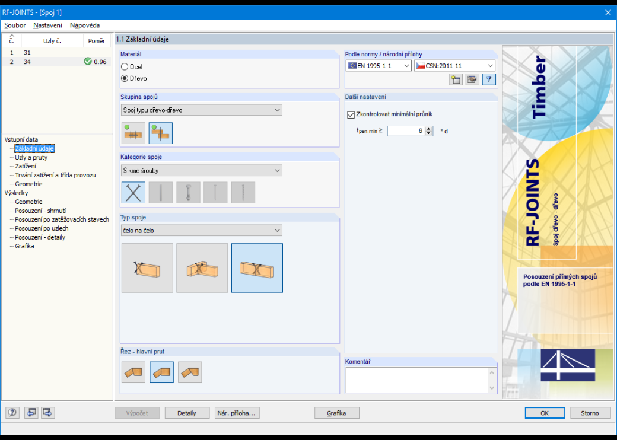617x440 pixels.
Task: Select the second joint group icon button
Action: pyautogui.click(x=161, y=133)
